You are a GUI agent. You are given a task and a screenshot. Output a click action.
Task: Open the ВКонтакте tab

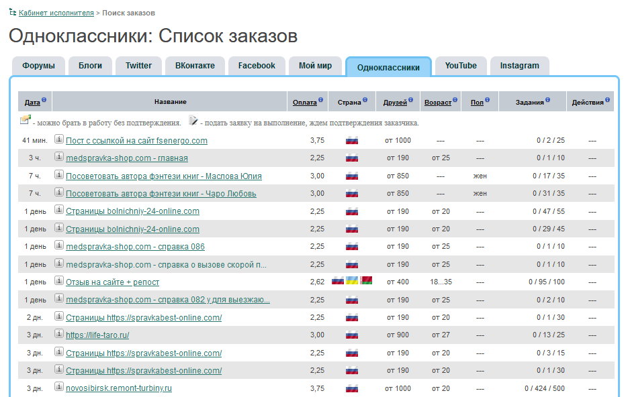click(x=195, y=66)
